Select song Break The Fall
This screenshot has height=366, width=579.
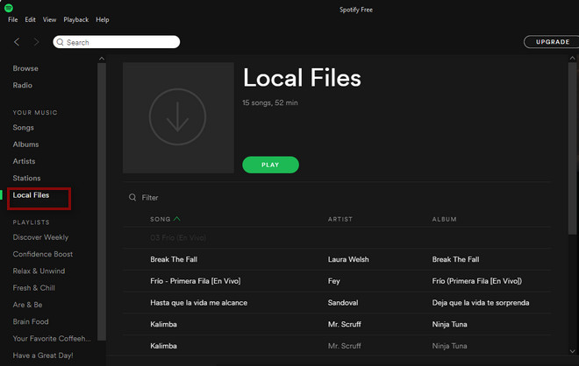(x=174, y=259)
